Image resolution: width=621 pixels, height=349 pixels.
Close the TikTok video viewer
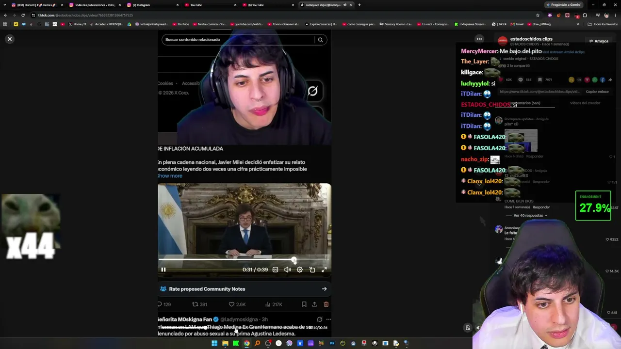9,39
